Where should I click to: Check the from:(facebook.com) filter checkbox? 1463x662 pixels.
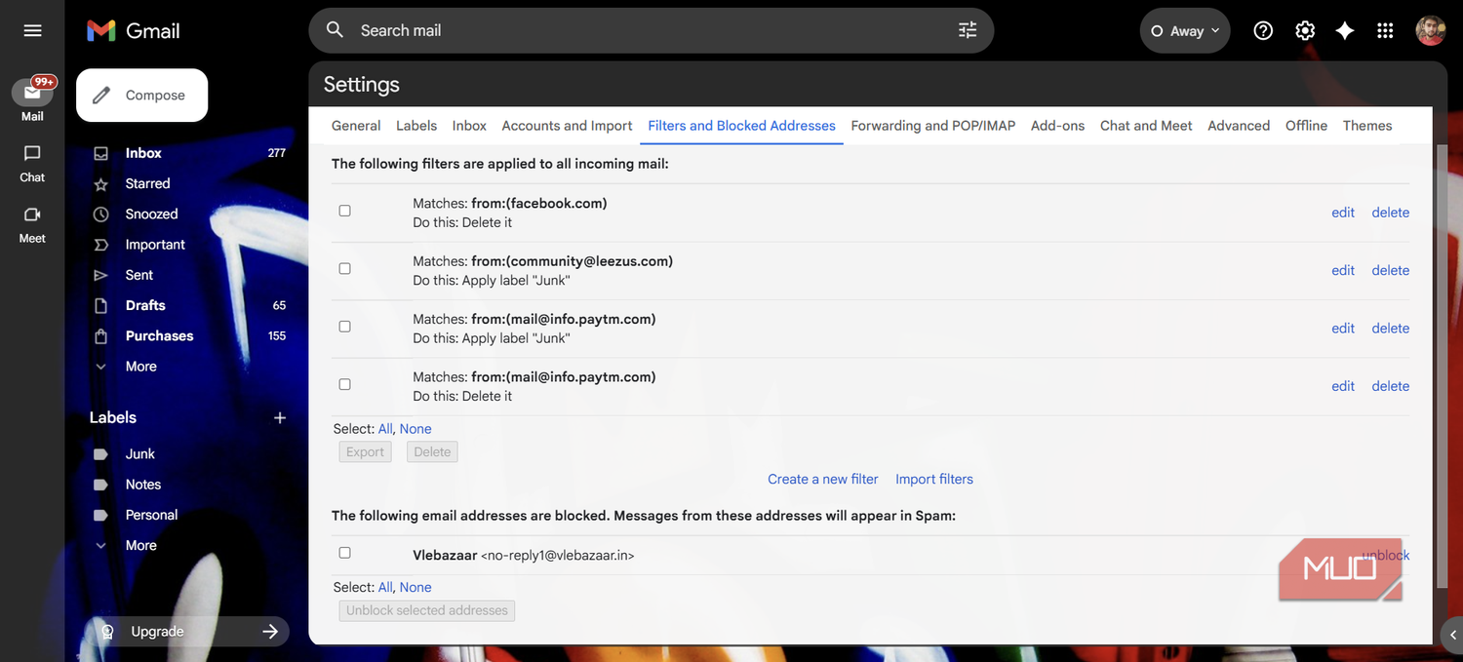click(x=344, y=210)
